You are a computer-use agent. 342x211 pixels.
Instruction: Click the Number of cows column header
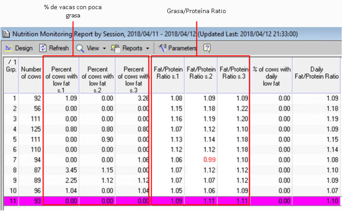point(31,74)
